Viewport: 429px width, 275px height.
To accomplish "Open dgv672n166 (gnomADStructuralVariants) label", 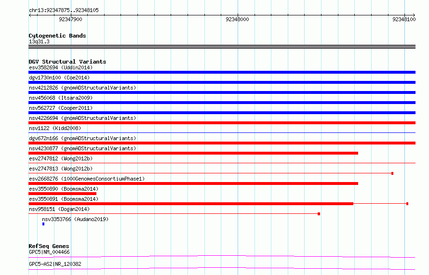I will (x=82, y=138).
